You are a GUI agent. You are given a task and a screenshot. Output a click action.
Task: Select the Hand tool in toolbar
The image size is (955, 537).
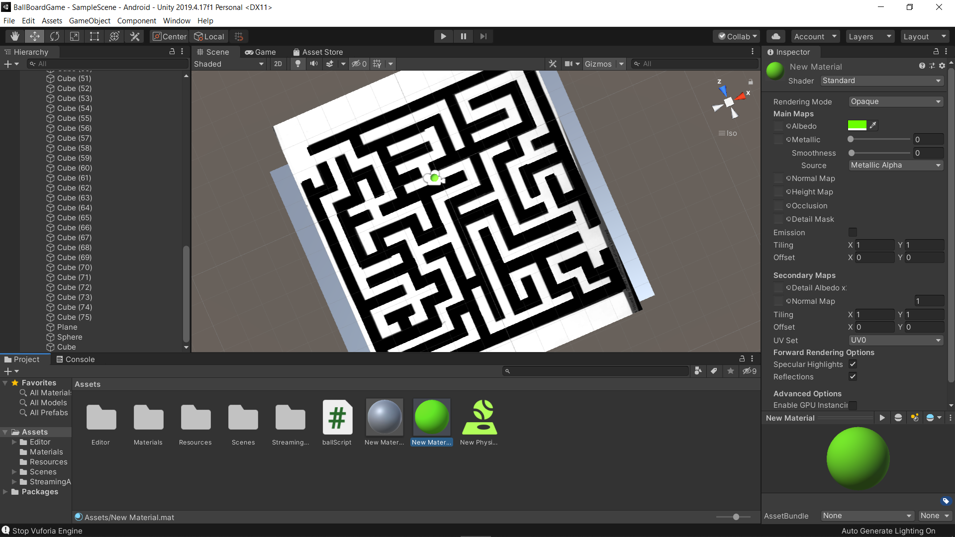click(x=15, y=36)
